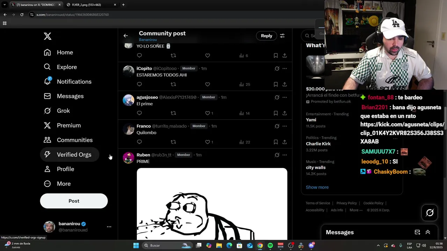Click the Bananirou community link
447x251 pixels.
click(x=148, y=40)
